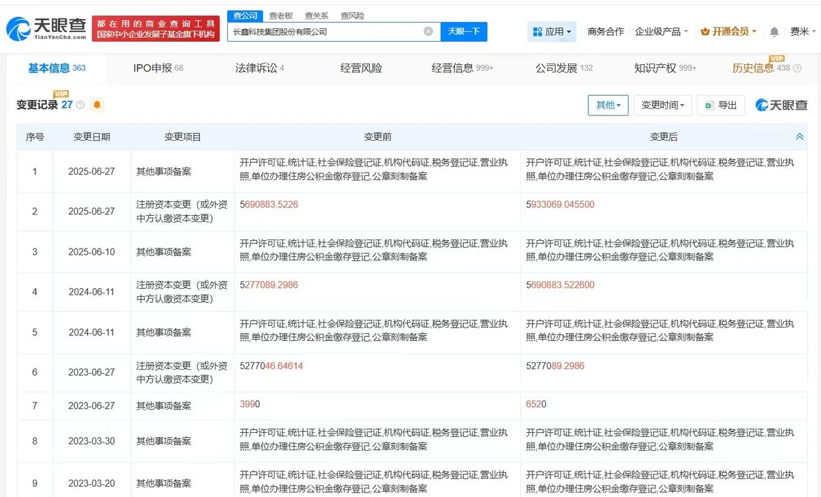Screen dimensions: 821x497
Task: Switch to the 历史信息 tab
Action: point(761,68)
